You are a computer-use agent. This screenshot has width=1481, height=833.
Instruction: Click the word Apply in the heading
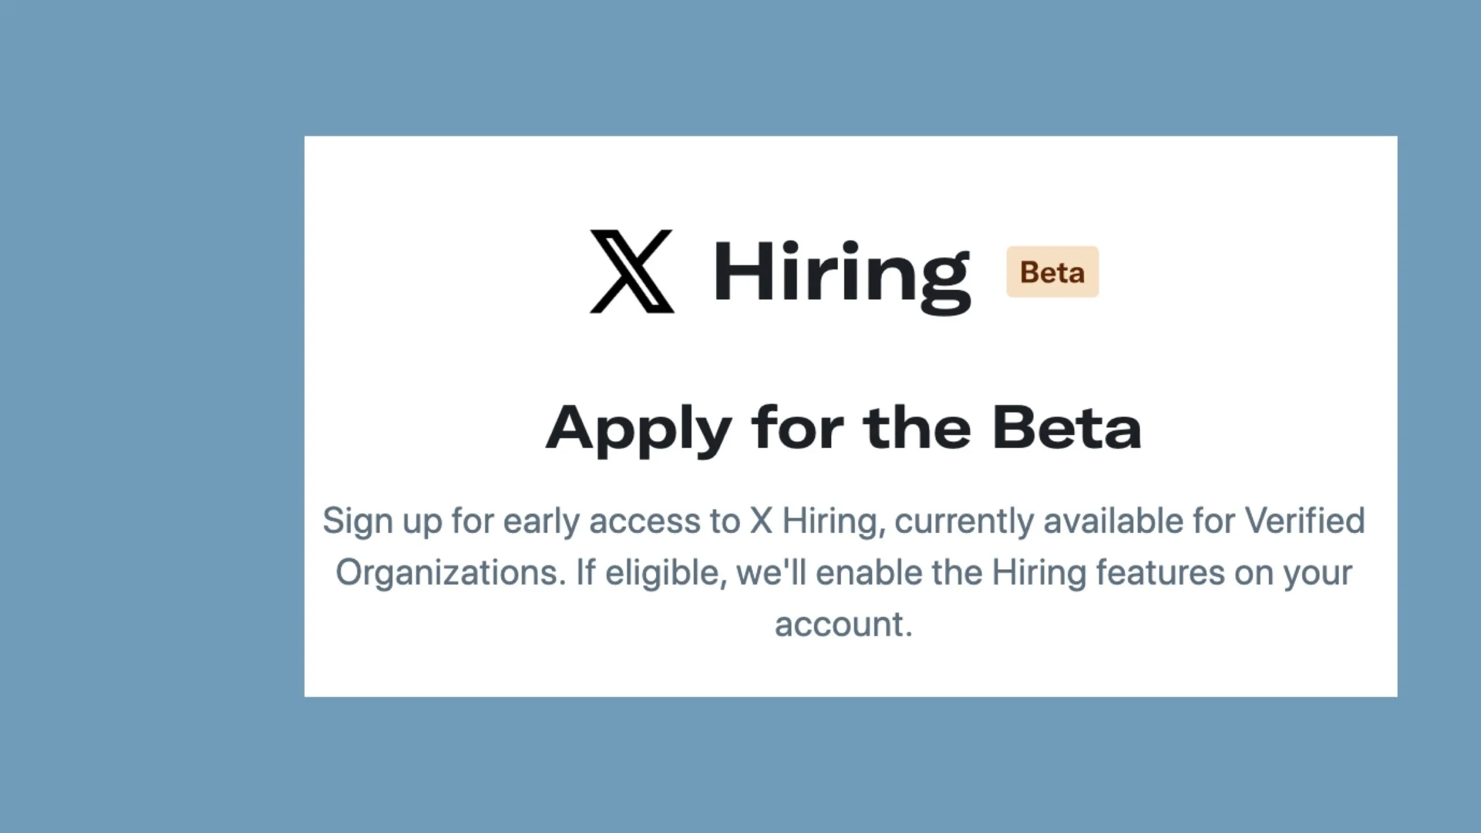click(x=638, y=429)
